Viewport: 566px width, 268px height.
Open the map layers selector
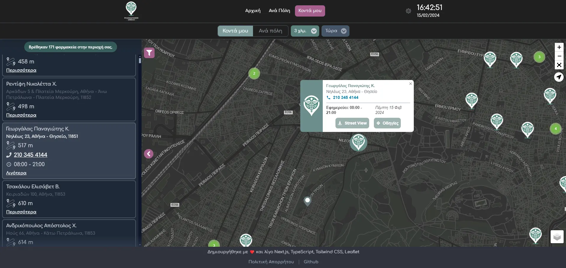pyautogui.click(x=557, y=237)
